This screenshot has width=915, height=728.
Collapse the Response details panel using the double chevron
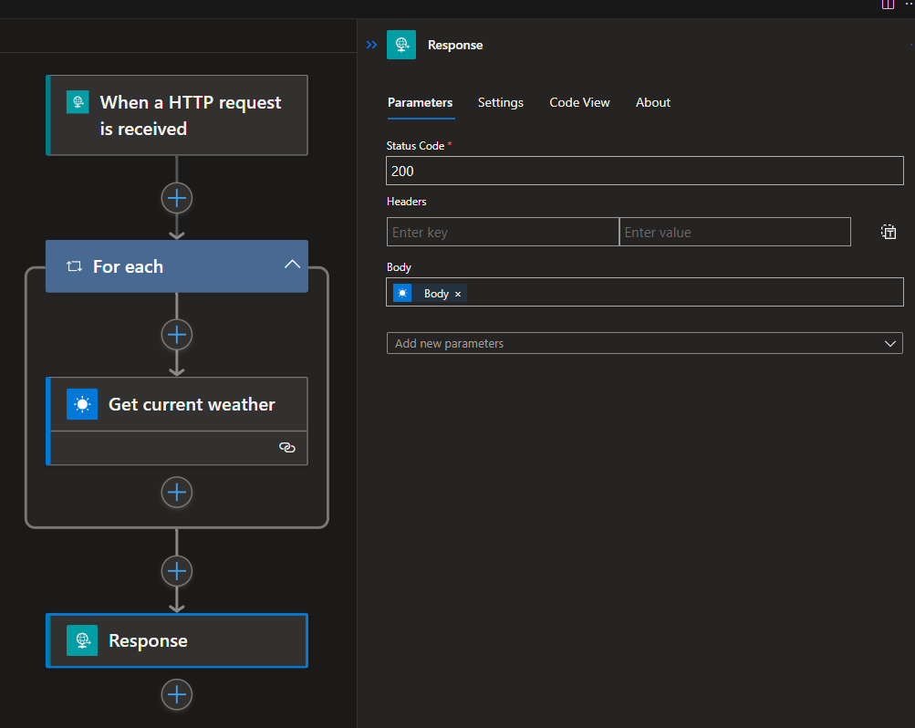coord(371,45)
